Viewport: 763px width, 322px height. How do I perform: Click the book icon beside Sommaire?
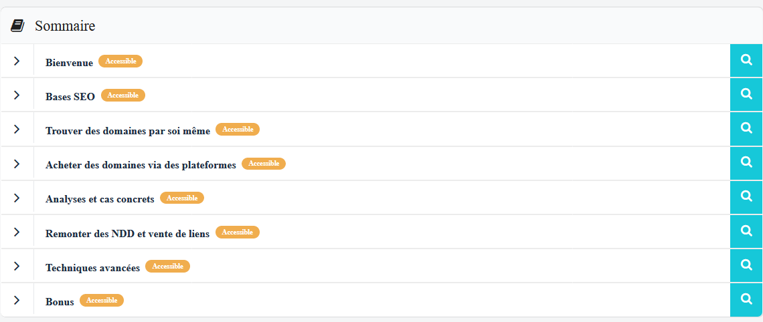point(17,26)
